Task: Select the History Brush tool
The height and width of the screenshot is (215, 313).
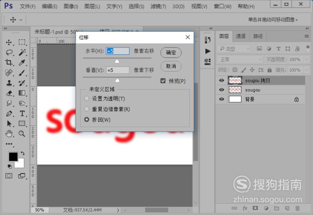Action: pos(22,83)
